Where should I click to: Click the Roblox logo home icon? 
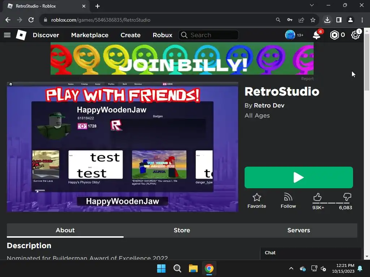[21, 35]
